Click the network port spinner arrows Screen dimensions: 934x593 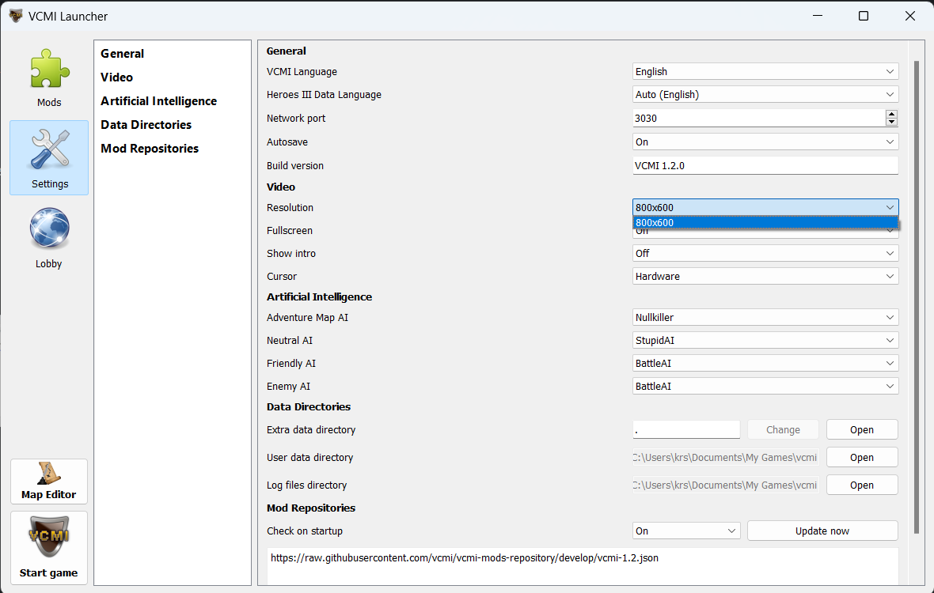[892, 117]
